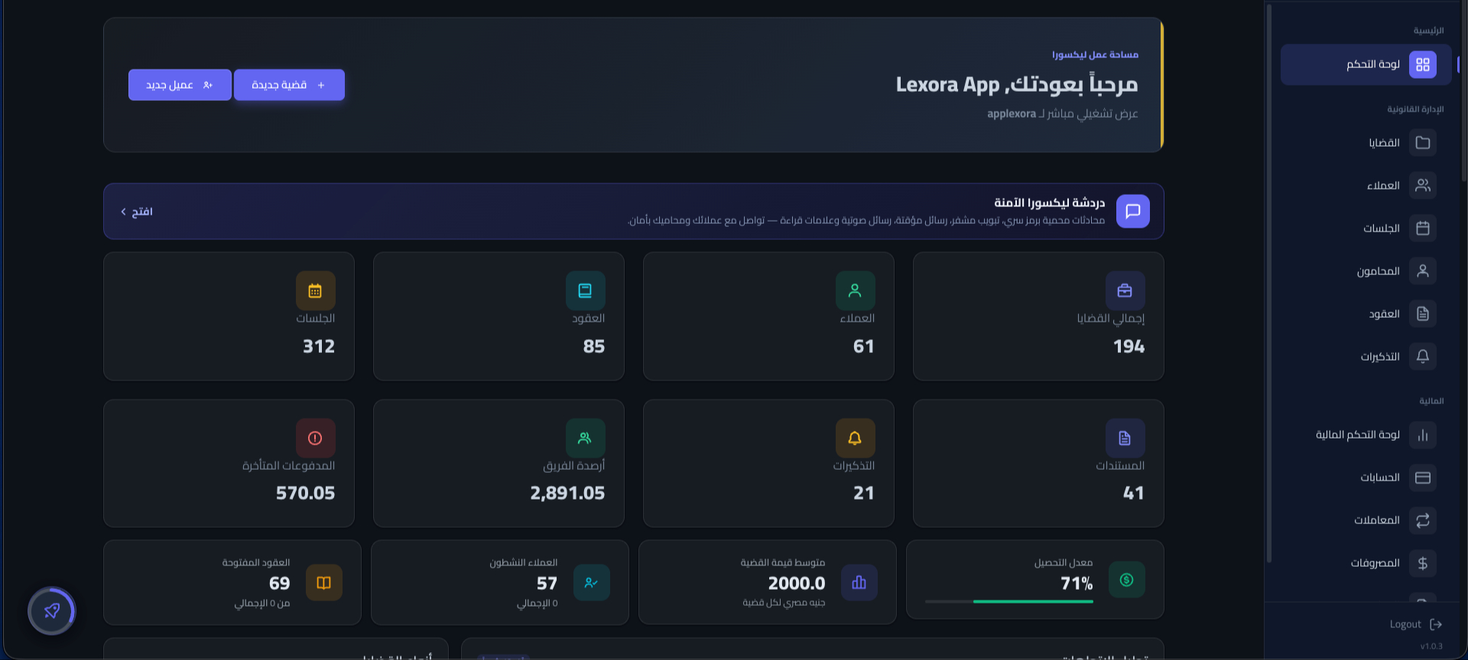Click the التذكيرات bell icon in sidebar
This screenshot has width=1468, height=660.
(x=1422, y=357)
